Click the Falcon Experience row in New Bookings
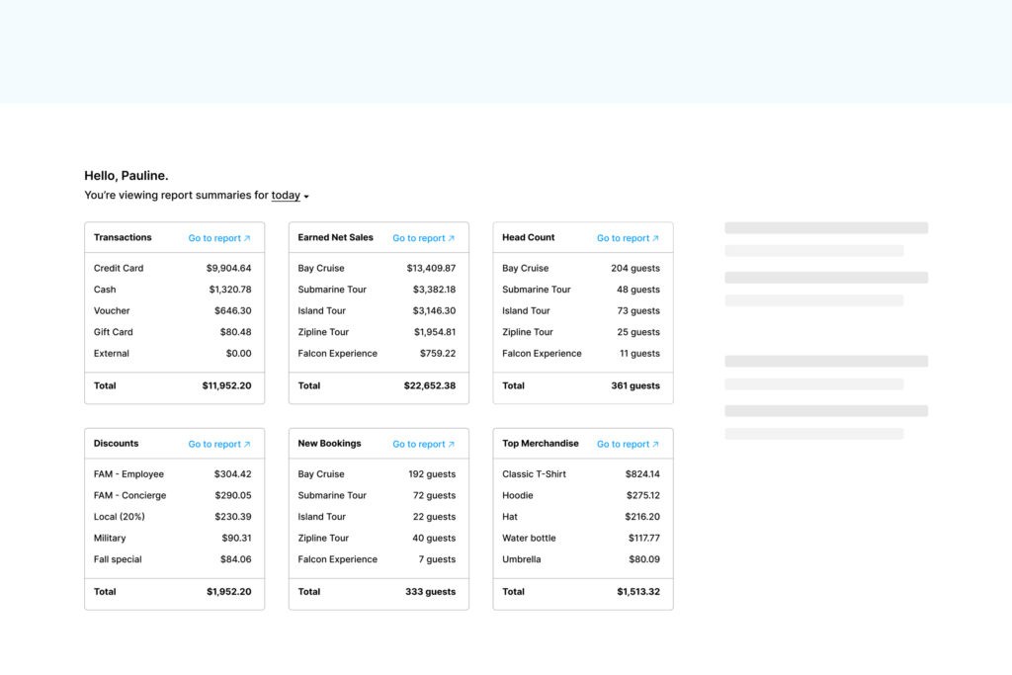 pyautogui.click(x=379, y=558)
